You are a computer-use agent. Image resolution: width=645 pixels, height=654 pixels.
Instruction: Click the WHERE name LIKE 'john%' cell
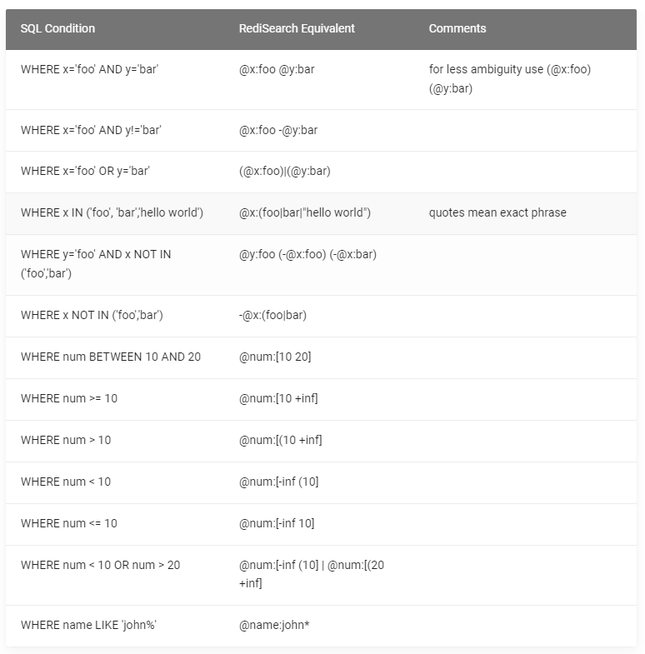(x=88, y=625)
